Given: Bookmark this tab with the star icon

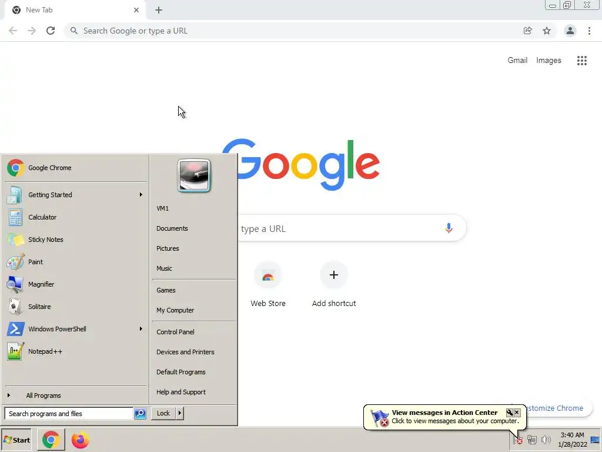Looking at the screenshot, I should pyautogui.click(x=547, y=31).
